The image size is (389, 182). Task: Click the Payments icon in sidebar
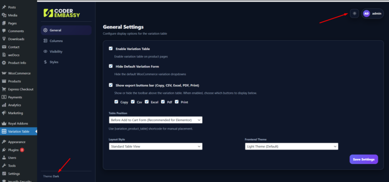pos(4,97)
